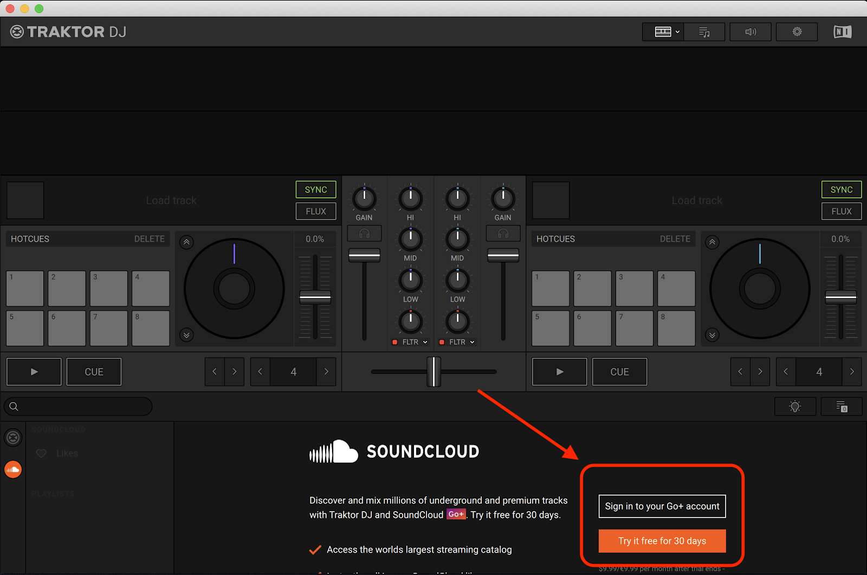Click DELETE in right deck hotcues

(x=675, y=239)
